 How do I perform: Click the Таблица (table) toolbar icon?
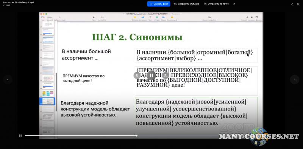pos(135,17)
